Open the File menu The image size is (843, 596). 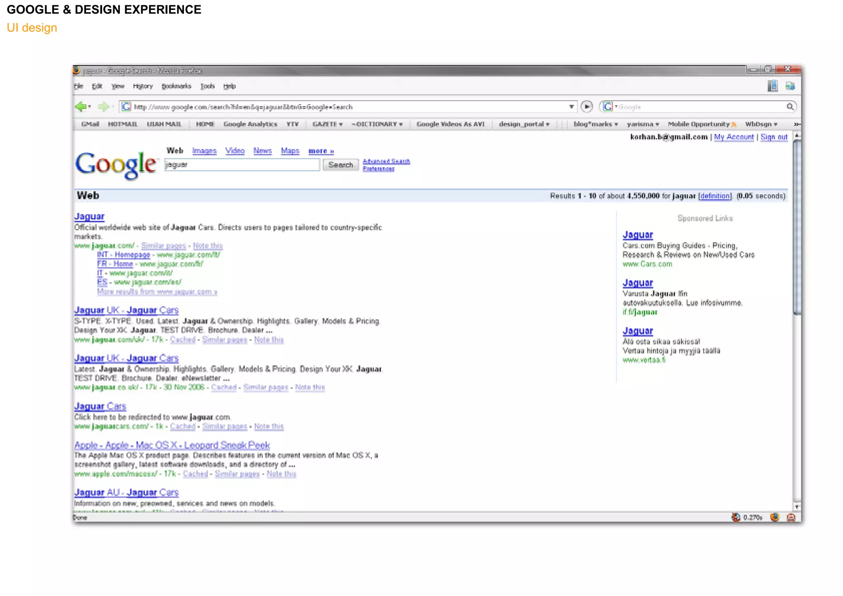(78, 86)
